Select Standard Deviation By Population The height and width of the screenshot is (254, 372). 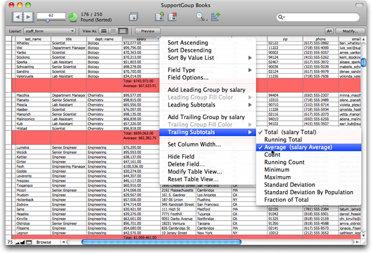(x=308, y=192)
